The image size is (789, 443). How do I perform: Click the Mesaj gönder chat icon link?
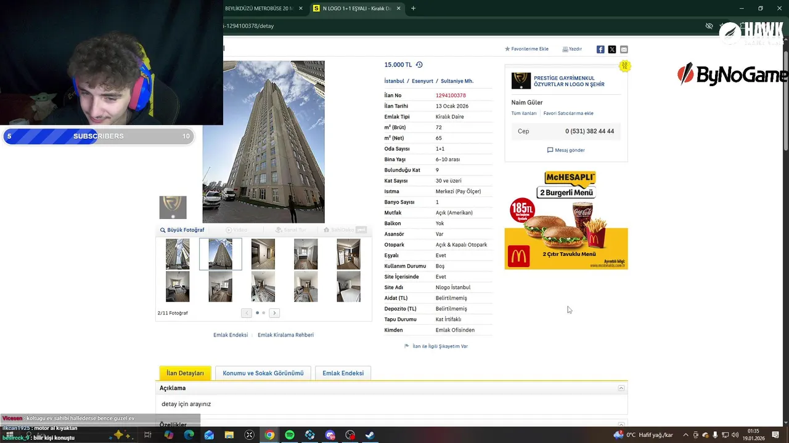566,150
